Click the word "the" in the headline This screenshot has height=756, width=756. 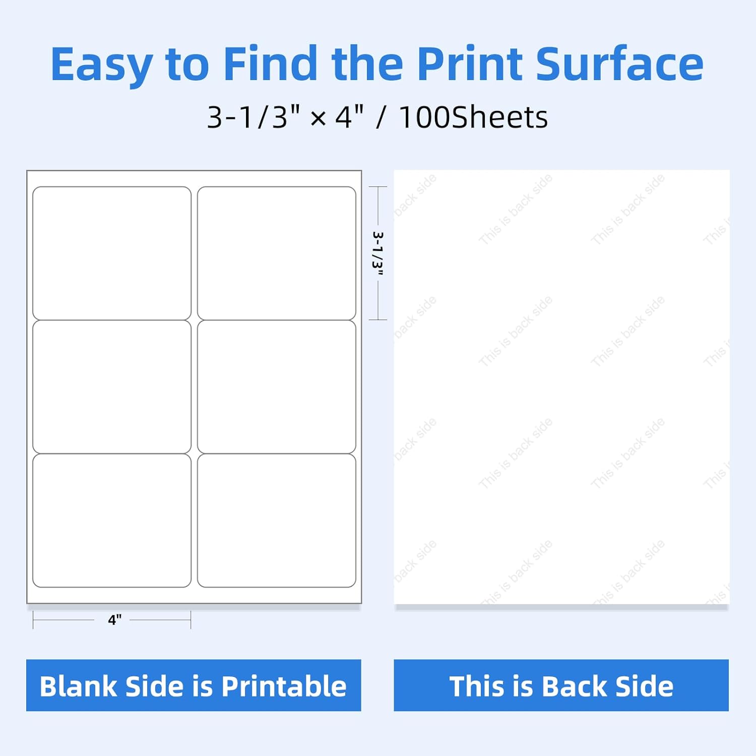pos(367,64)
